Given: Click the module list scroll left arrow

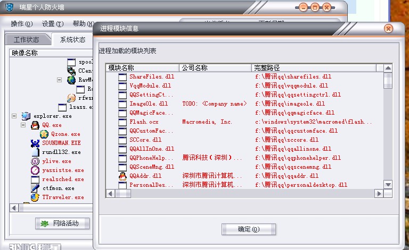Looking at the screenshot, I should click(x=111, y=193).
